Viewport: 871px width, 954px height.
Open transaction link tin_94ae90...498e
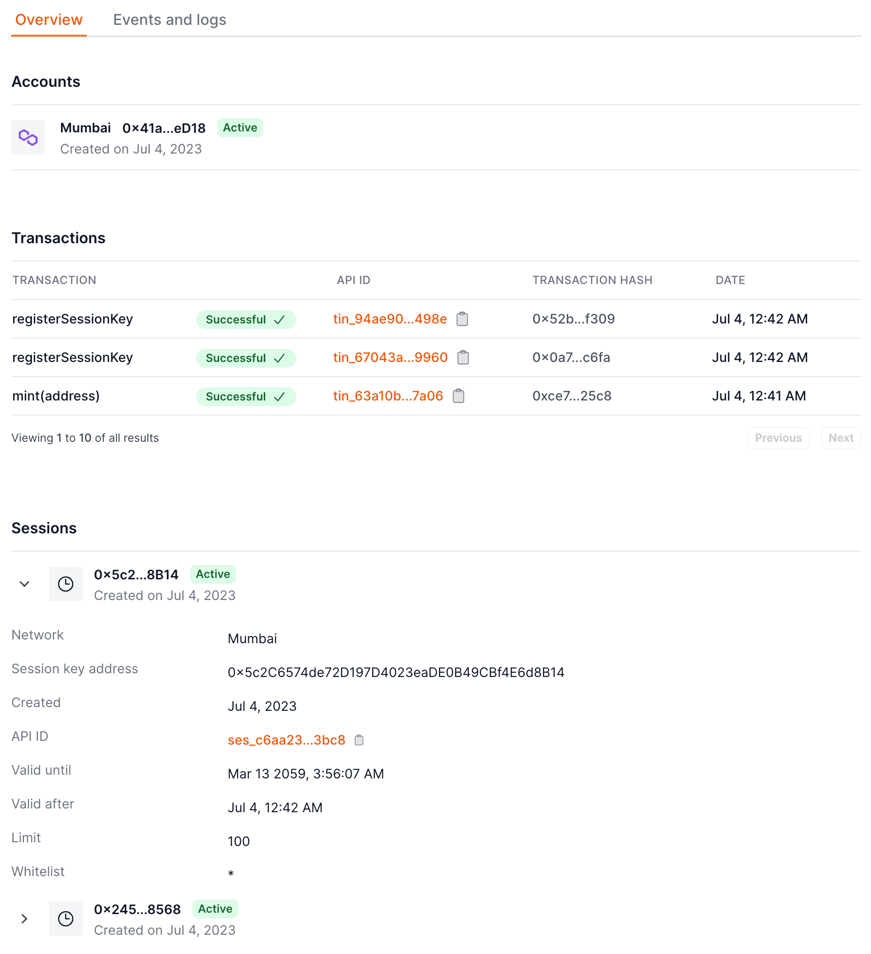(x=390, y=319)
